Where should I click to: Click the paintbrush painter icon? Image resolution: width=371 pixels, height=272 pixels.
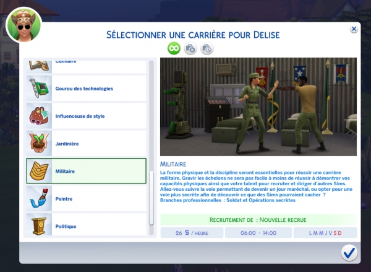tap(39, 198)
